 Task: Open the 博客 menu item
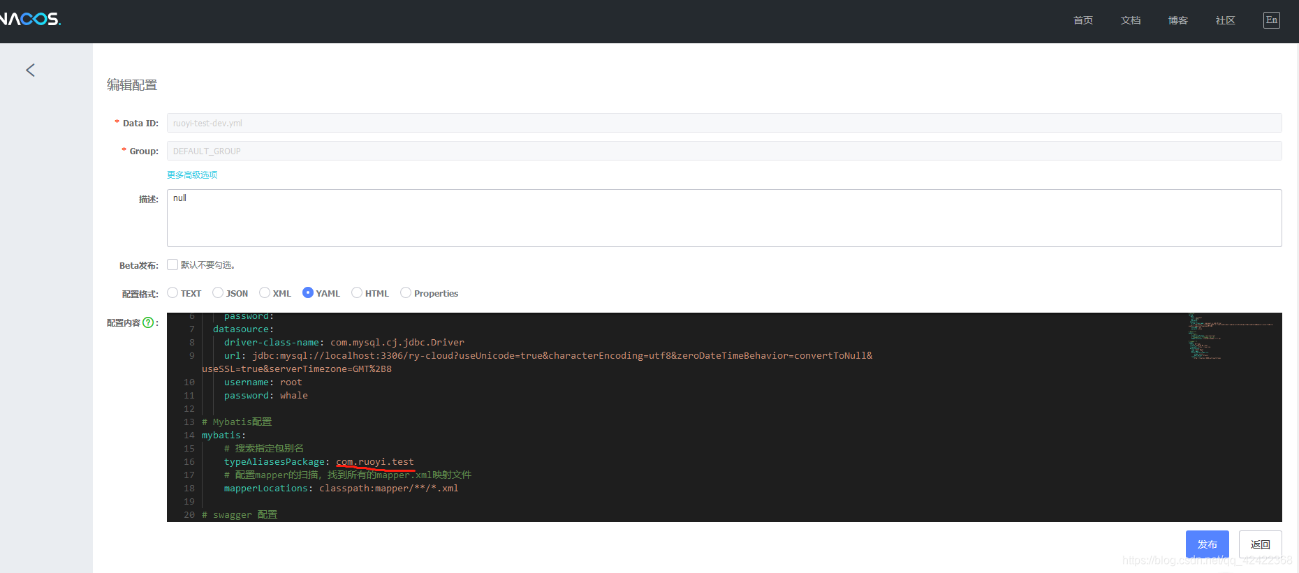[1178, 20]
